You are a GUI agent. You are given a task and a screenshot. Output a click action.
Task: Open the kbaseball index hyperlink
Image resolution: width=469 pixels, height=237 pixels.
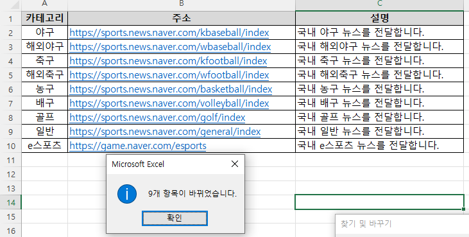169,33
